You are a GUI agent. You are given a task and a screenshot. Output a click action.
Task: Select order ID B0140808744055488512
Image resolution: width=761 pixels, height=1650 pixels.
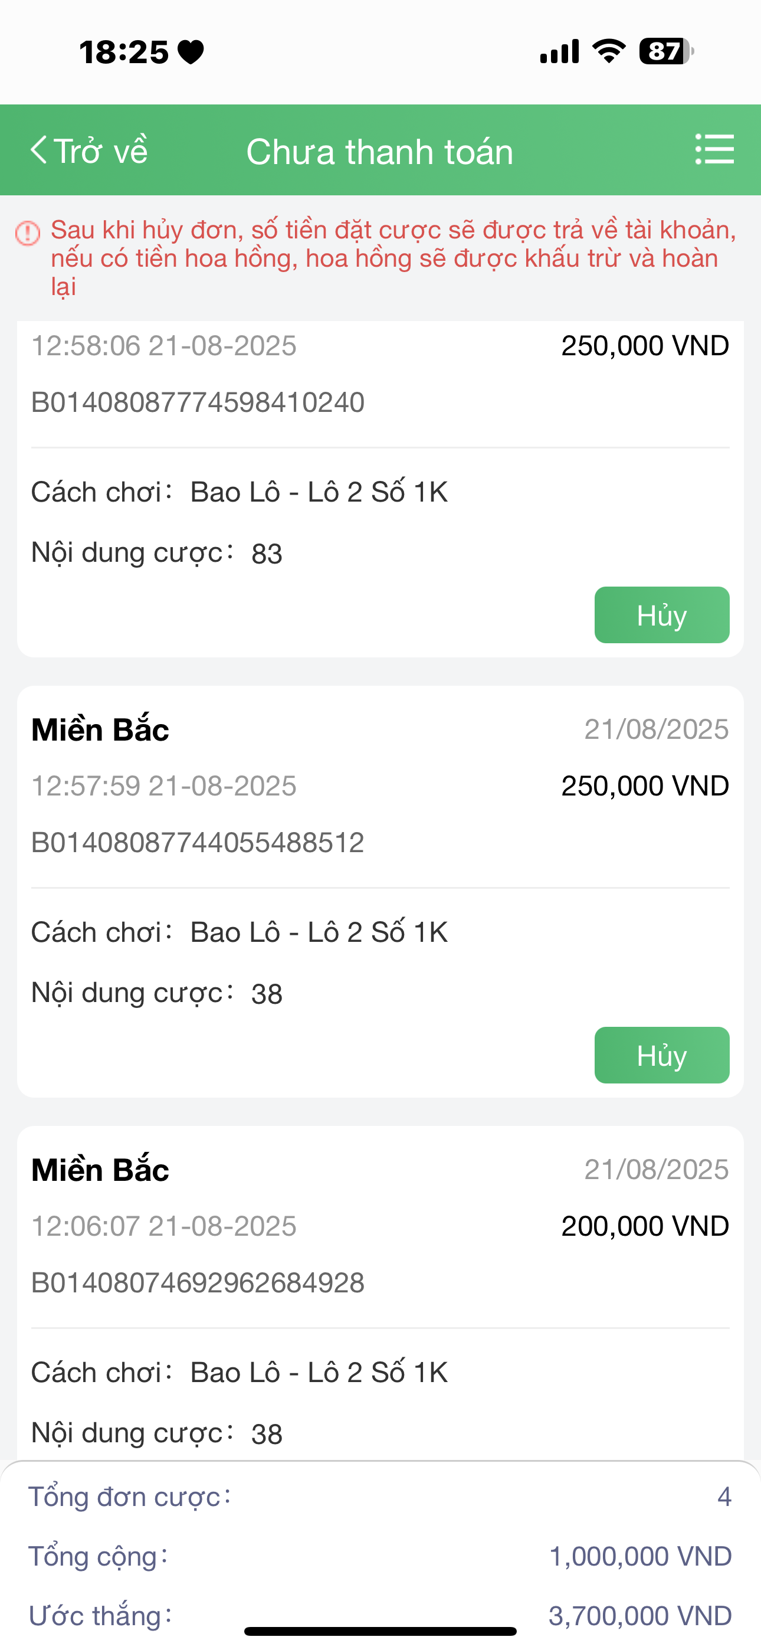tap(198, 842)
